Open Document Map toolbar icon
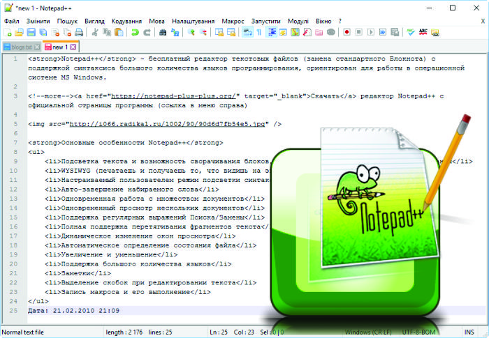 (x=295, y=32)
